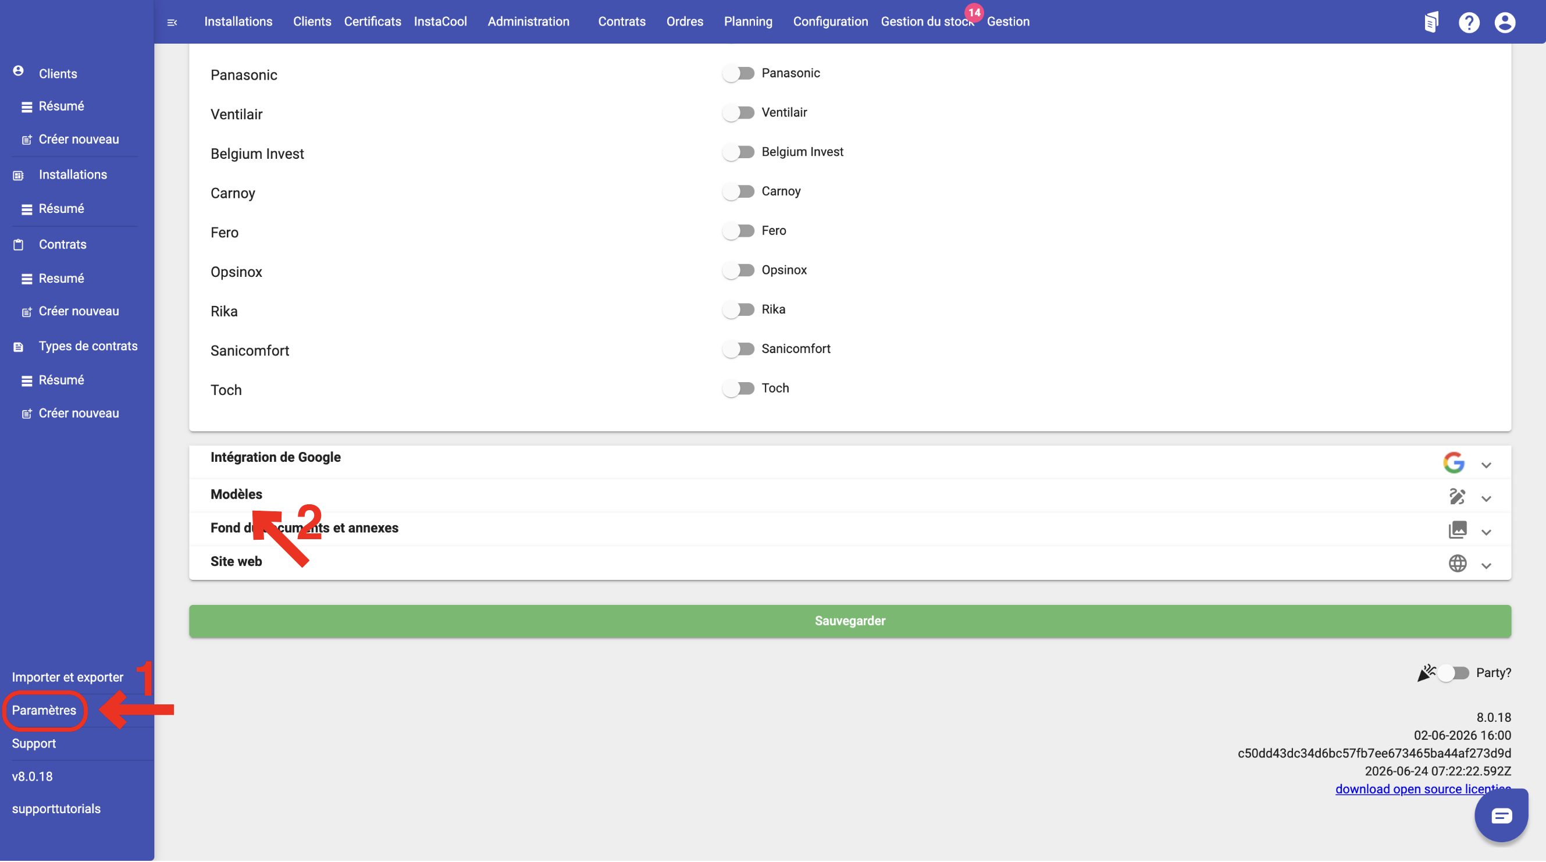Open Types de contrats in the sidebar
The width and height of the screenshot is (1546, 862).
click(x=88, y=346)
